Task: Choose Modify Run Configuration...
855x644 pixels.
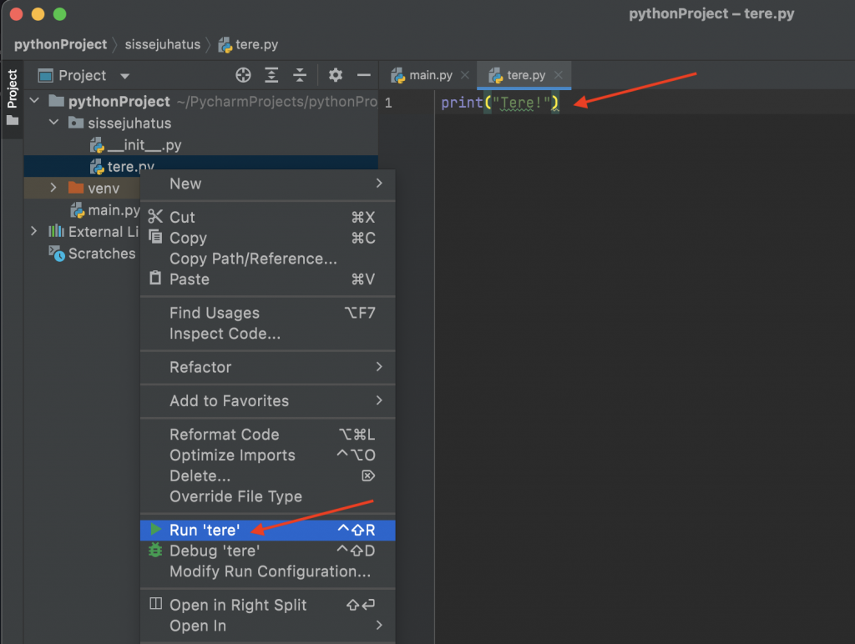Action: pyautogui.click(x=268, y=571)
